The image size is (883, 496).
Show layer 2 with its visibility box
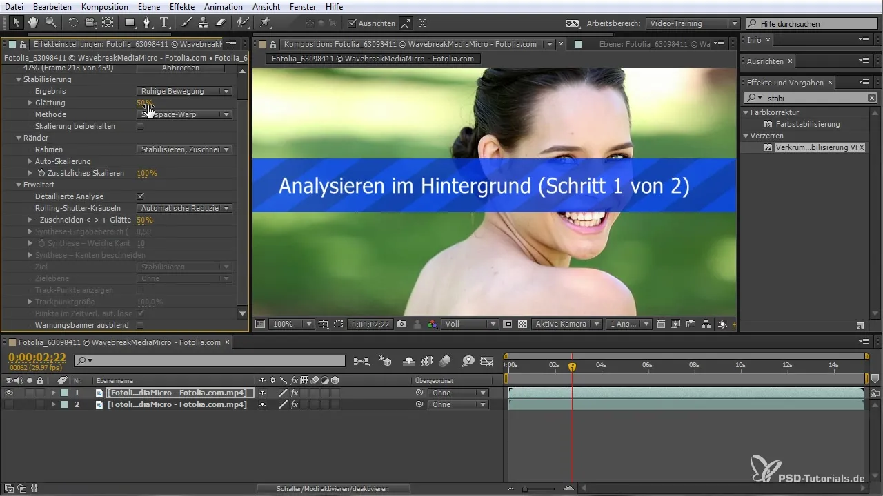point(9,404)
